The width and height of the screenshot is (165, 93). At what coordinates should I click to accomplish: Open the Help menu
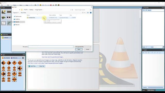tap(27, 5)
